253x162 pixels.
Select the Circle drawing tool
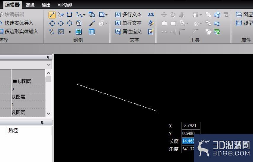(x=52, y=23)
